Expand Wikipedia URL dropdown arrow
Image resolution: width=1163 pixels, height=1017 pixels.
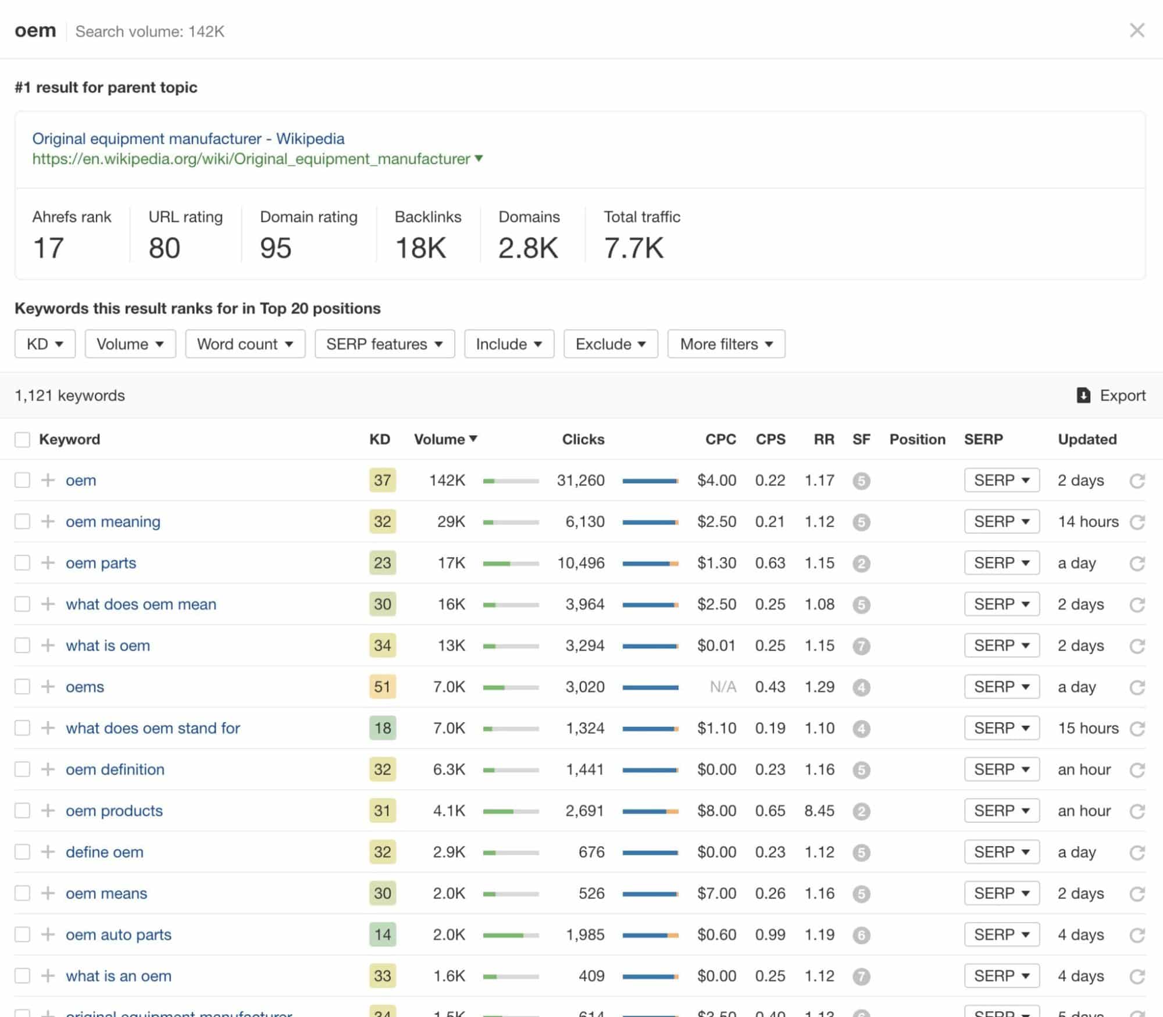[x=479, y=158]
